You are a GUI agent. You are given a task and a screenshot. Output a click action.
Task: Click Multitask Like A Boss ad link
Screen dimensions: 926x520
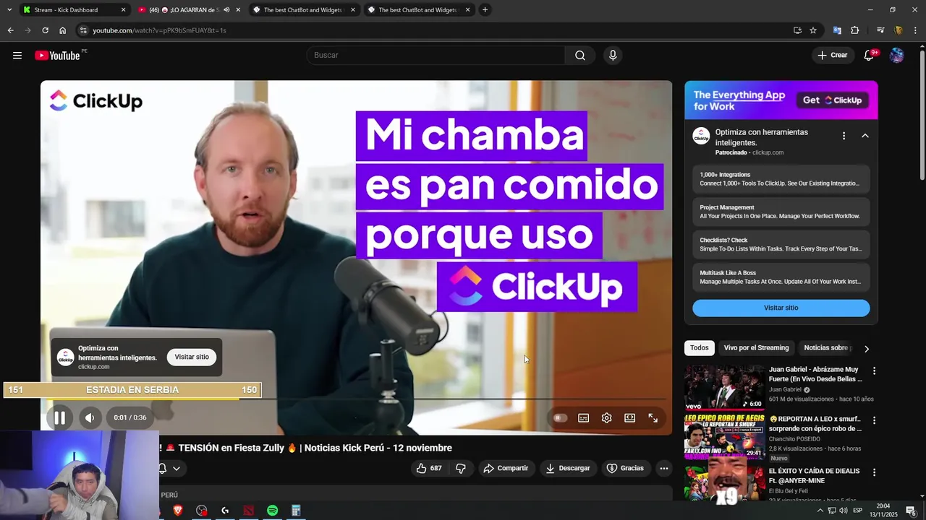(x=781, y=277)
